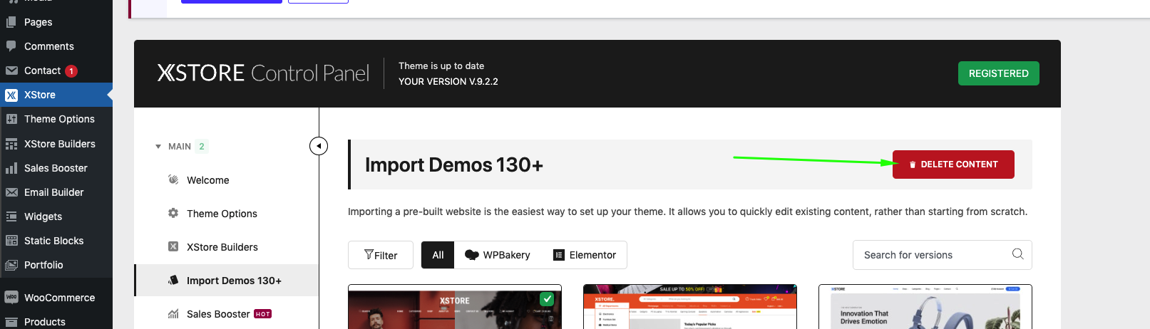This screenshot has height=329, width=1150.
Task: Click the gear icon beside Theme Options in panel
Action: click(173, 213)
